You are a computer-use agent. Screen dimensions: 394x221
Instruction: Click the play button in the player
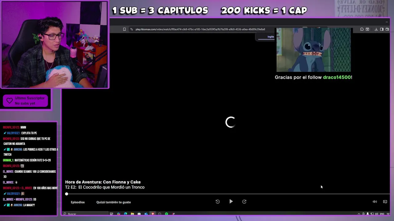[x=231, y=201]
